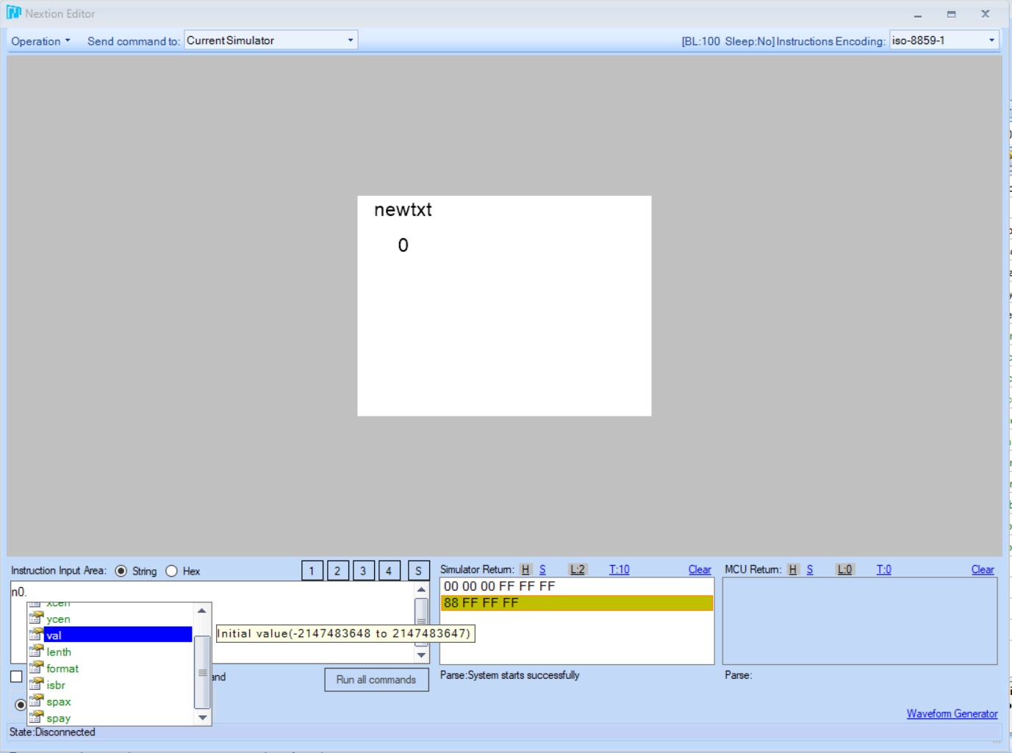Image resolution: width=1012 pixels, height=753 pixels.
Task: Select preset command slot 3
Action: point(363,571)
